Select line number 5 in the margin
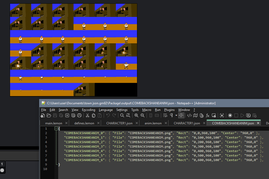Image resolution: width=269 pixels, height=179 pixels. (x=46, y=146)
